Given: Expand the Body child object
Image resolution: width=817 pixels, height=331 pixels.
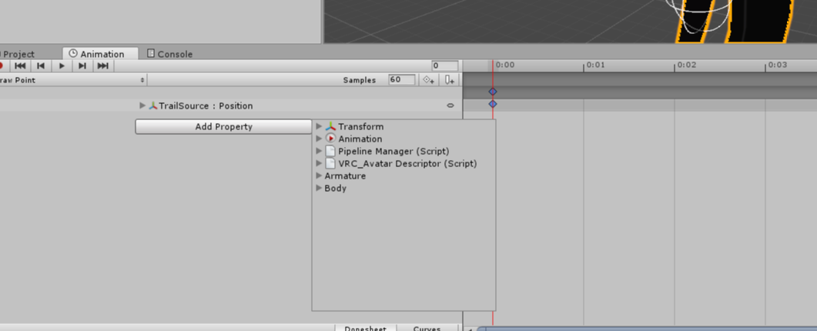Looking at the screenshot, I should [x=319, y=188].
